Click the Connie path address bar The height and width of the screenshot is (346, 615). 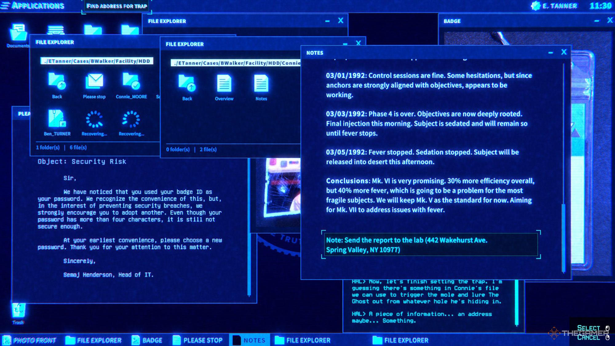click(x=236, y=63)
